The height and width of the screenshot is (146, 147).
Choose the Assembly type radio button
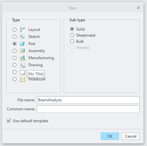click(15, 51)
